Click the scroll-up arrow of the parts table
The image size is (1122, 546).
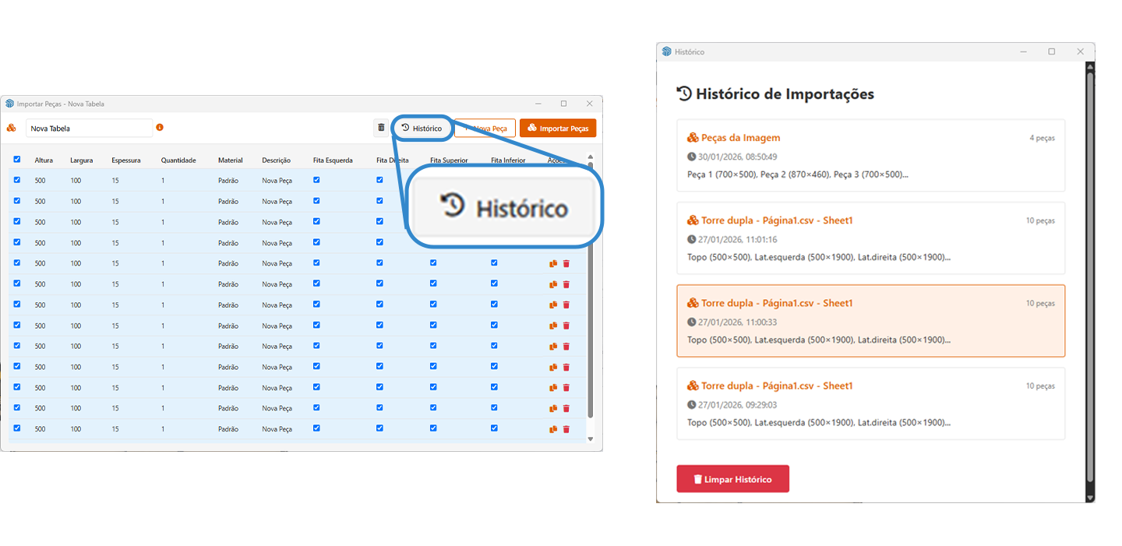[x=590, y=157]
